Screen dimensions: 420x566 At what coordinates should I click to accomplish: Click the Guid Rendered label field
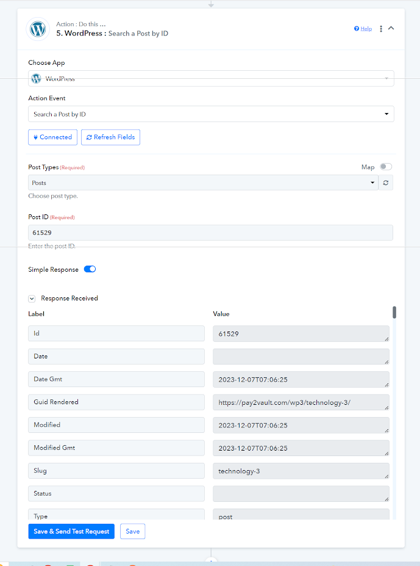(x=116, y=402)
